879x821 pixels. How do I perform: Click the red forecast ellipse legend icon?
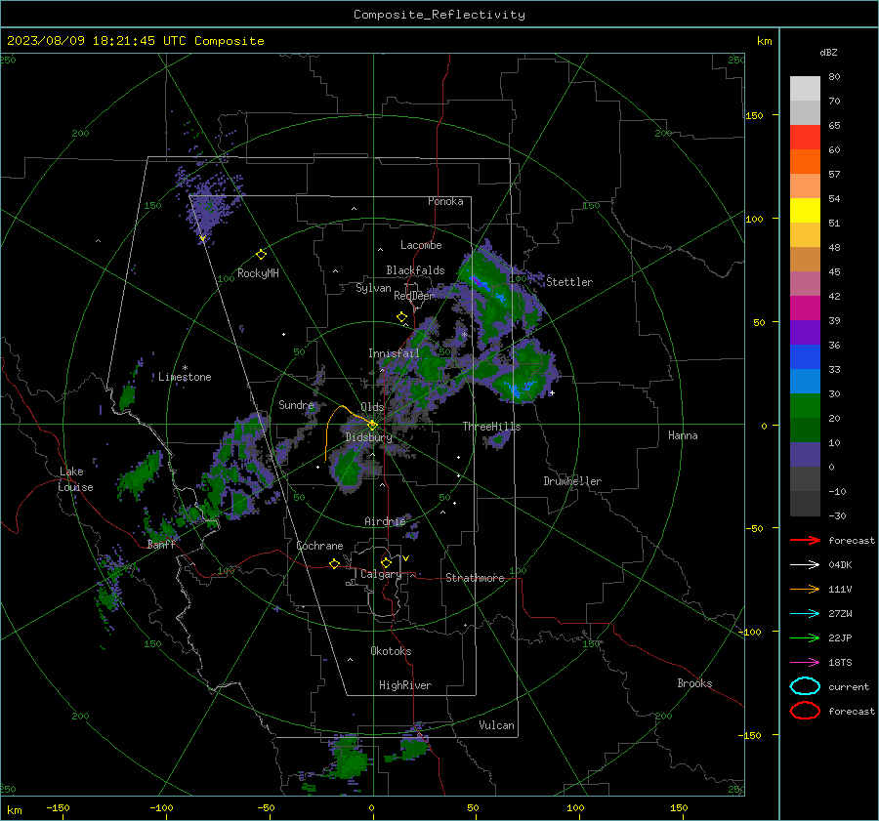point(805,711)
